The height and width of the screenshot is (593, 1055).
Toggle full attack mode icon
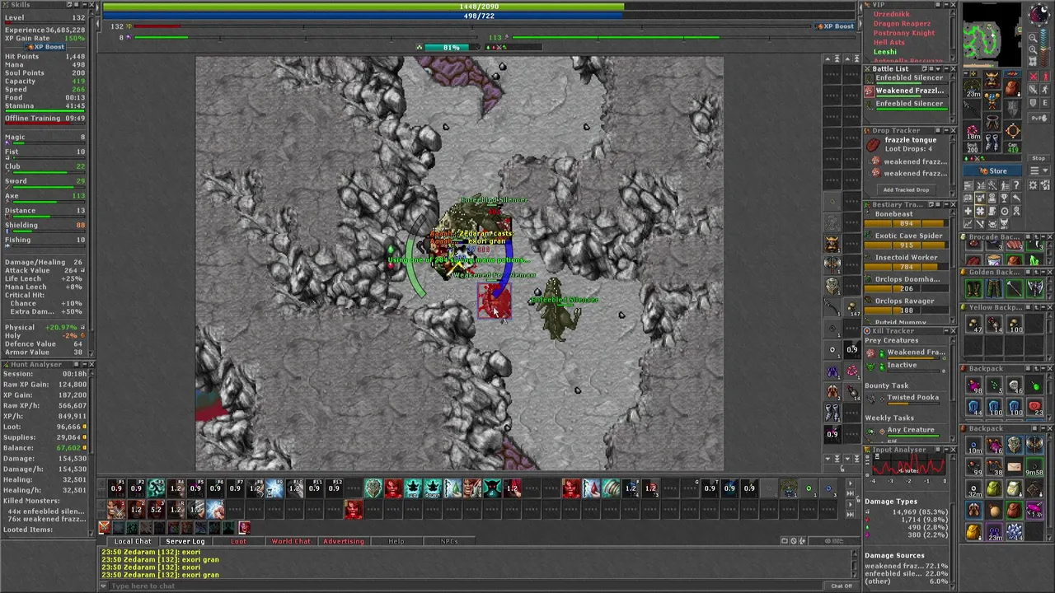pyautogui.click(x=1033, y=76)
